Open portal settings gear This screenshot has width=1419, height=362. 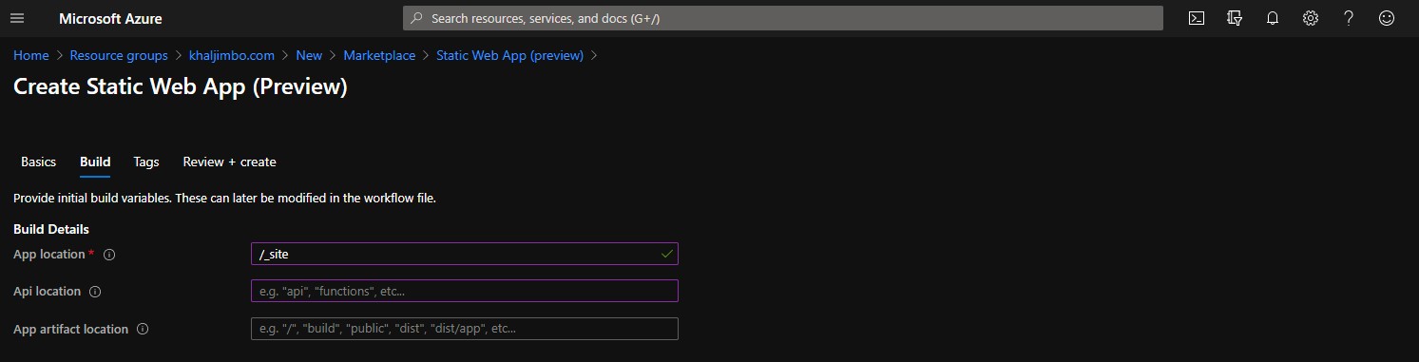[x=1311, y=18]
